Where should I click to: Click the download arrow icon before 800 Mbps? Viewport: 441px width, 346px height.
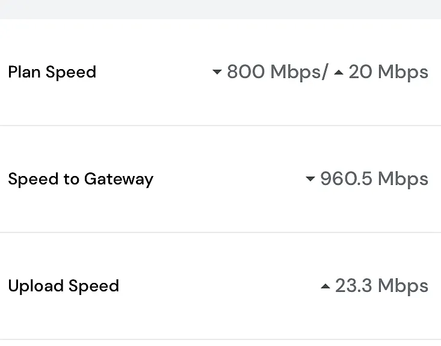pos(217,72)
